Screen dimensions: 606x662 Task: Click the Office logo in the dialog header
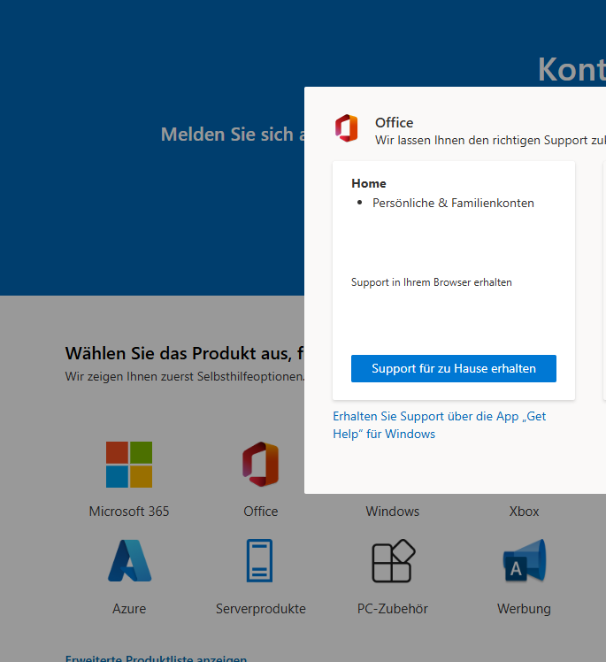tap(347, 128)
